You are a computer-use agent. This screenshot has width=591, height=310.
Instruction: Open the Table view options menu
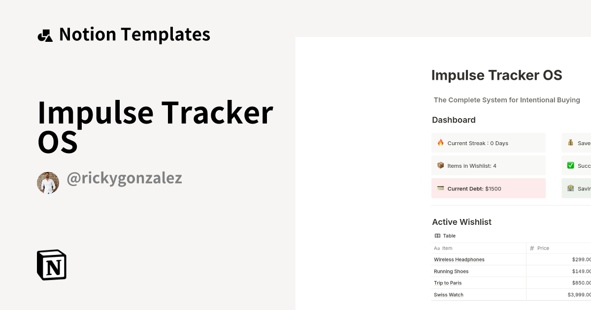(x=445, y=236)
